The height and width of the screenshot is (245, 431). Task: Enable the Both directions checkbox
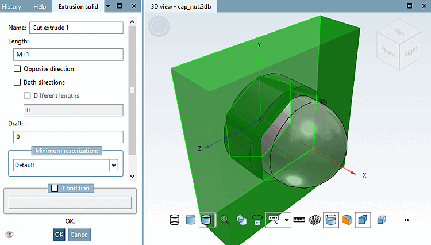[17, 82]
